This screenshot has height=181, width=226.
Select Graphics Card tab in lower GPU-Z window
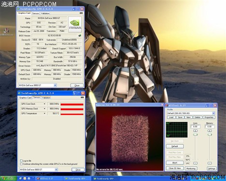click(x=25, y=97)
